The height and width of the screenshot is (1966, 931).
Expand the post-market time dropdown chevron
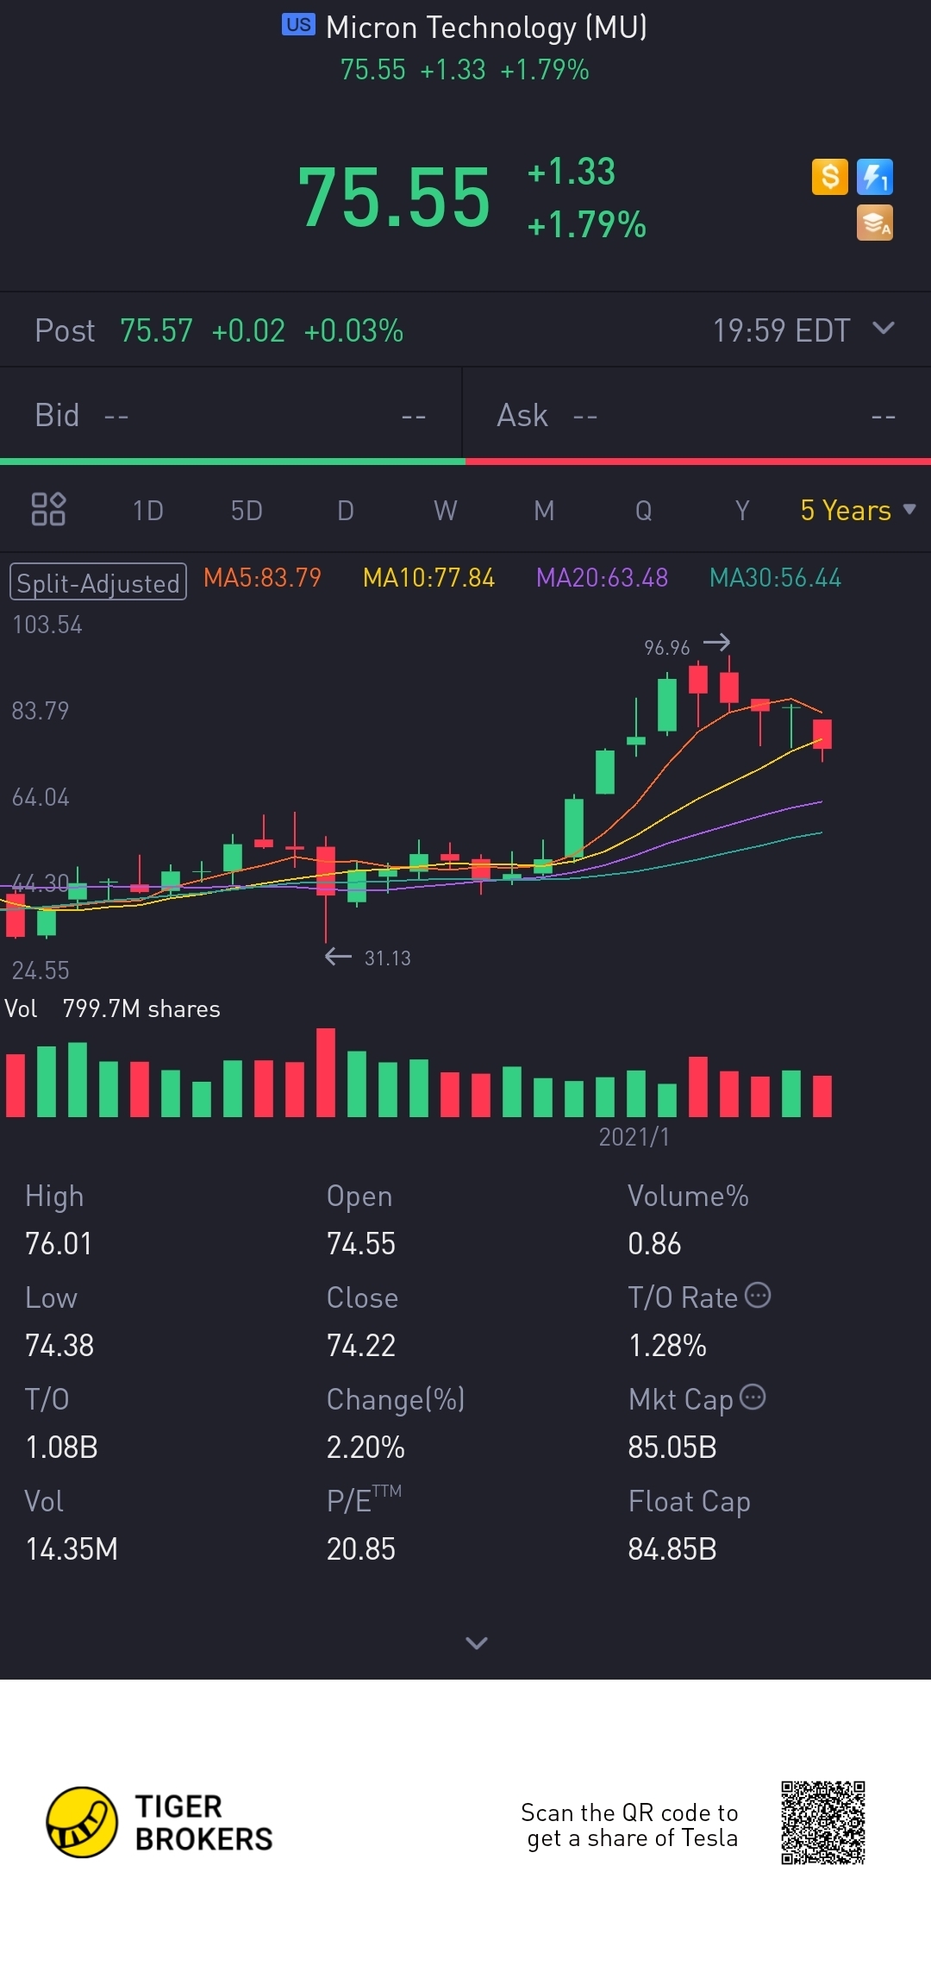click(884, 328)
